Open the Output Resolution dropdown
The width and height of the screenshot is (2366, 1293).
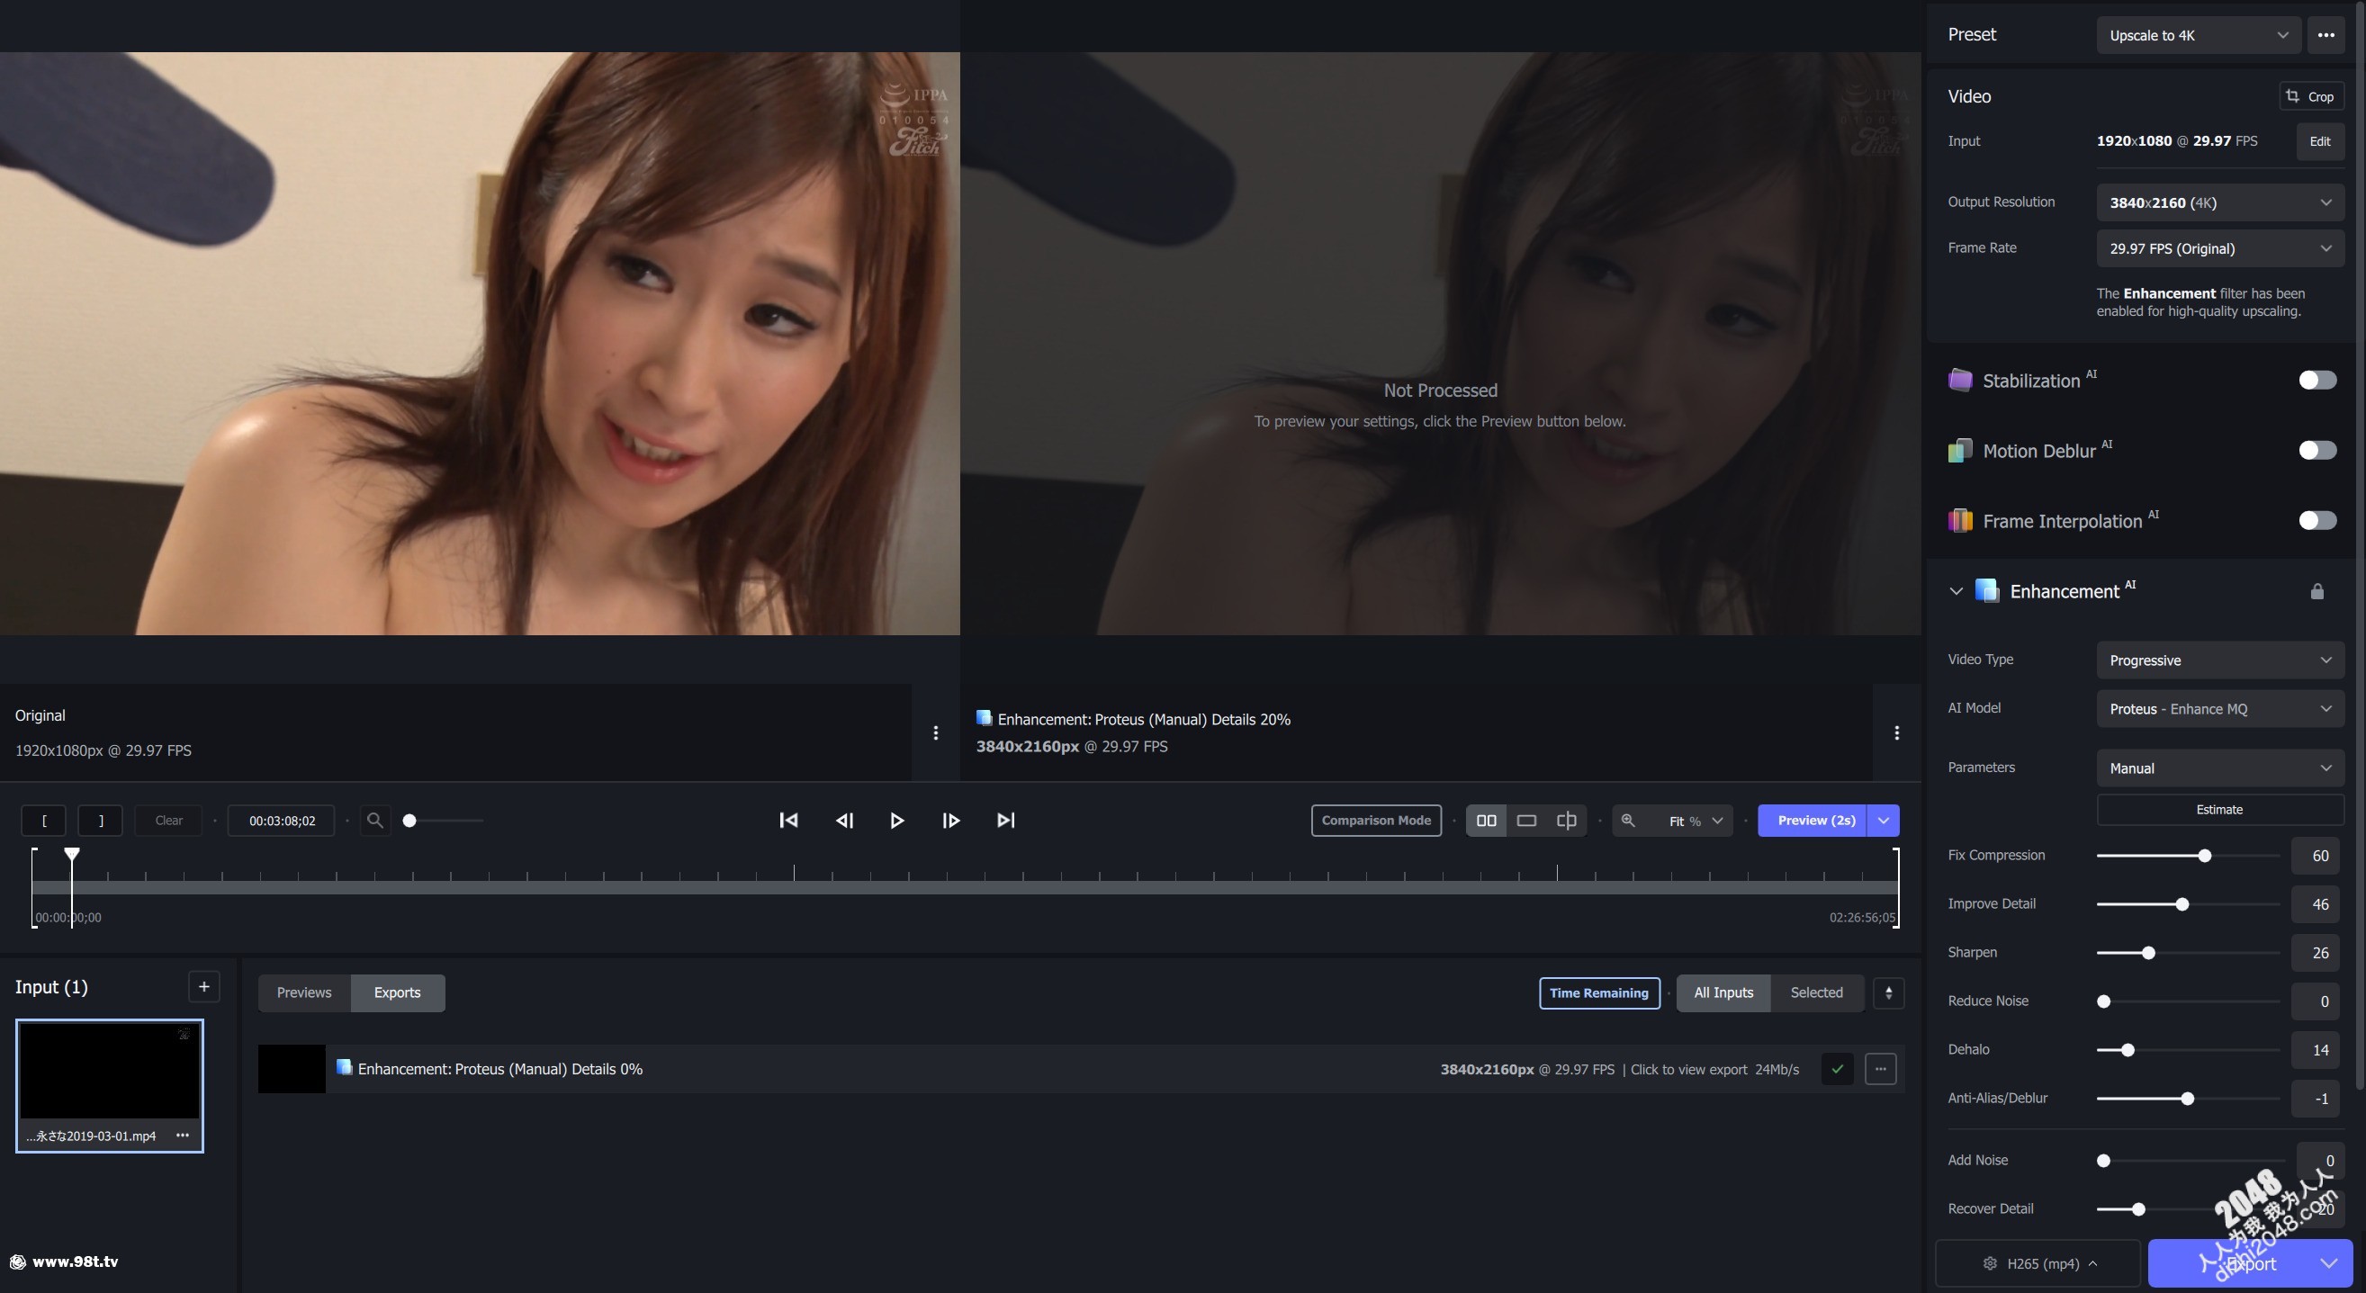(x=2219, y=203)
